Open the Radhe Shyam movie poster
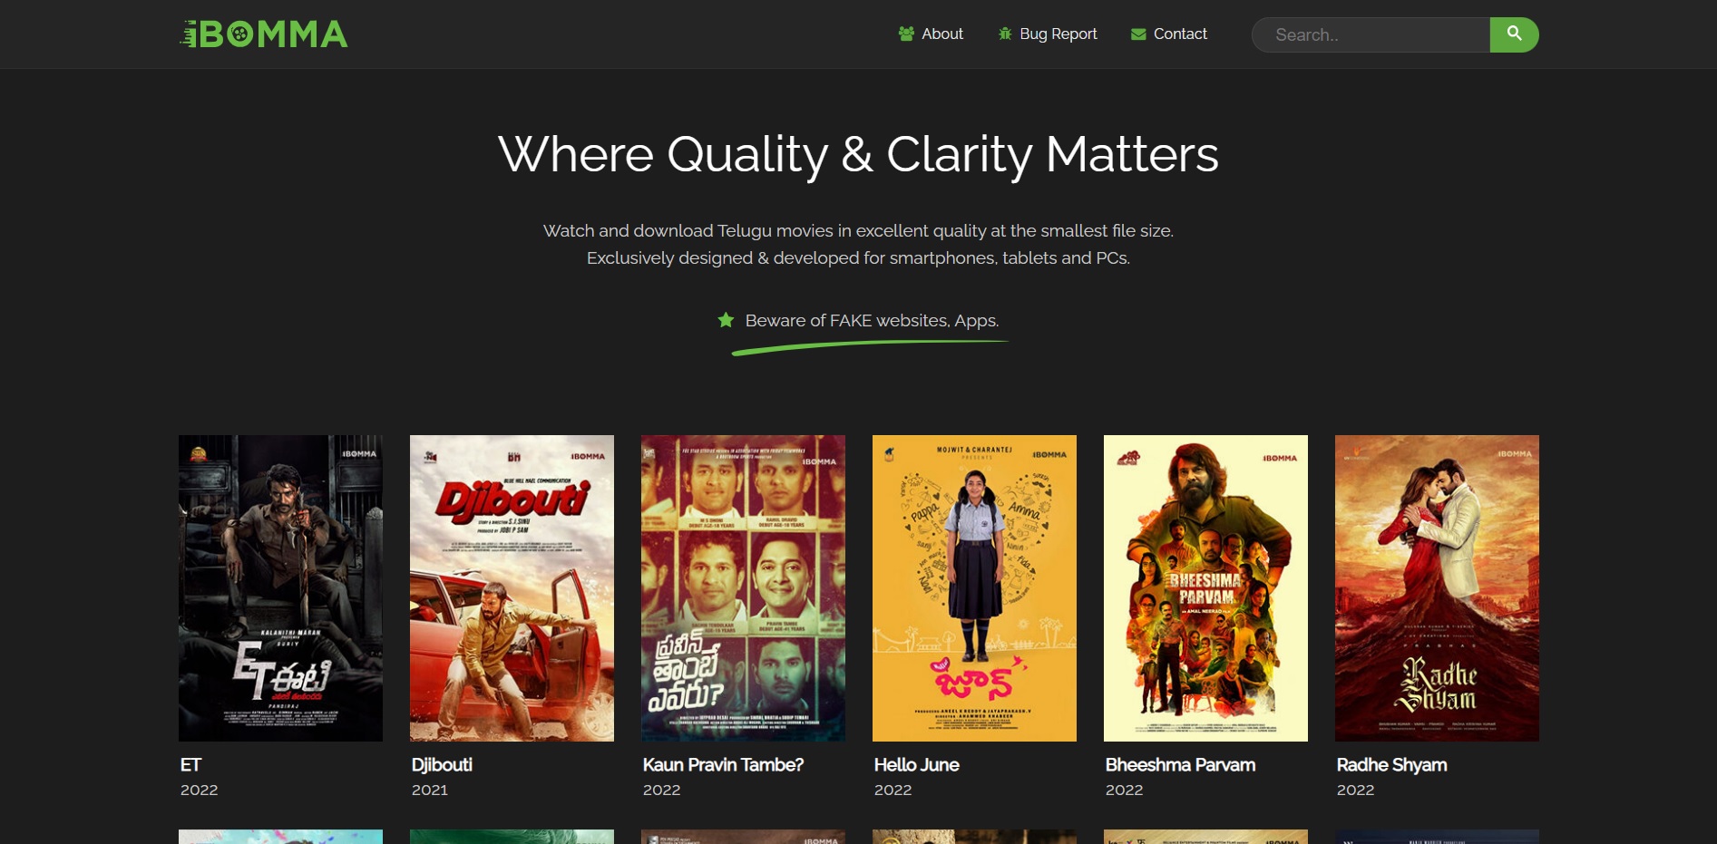This screenshot has height=844, width=1717. pyautogui.click(x=1437, y=588)
